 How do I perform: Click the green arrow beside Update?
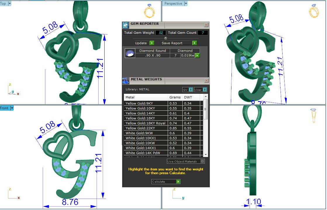click(152, 43)
